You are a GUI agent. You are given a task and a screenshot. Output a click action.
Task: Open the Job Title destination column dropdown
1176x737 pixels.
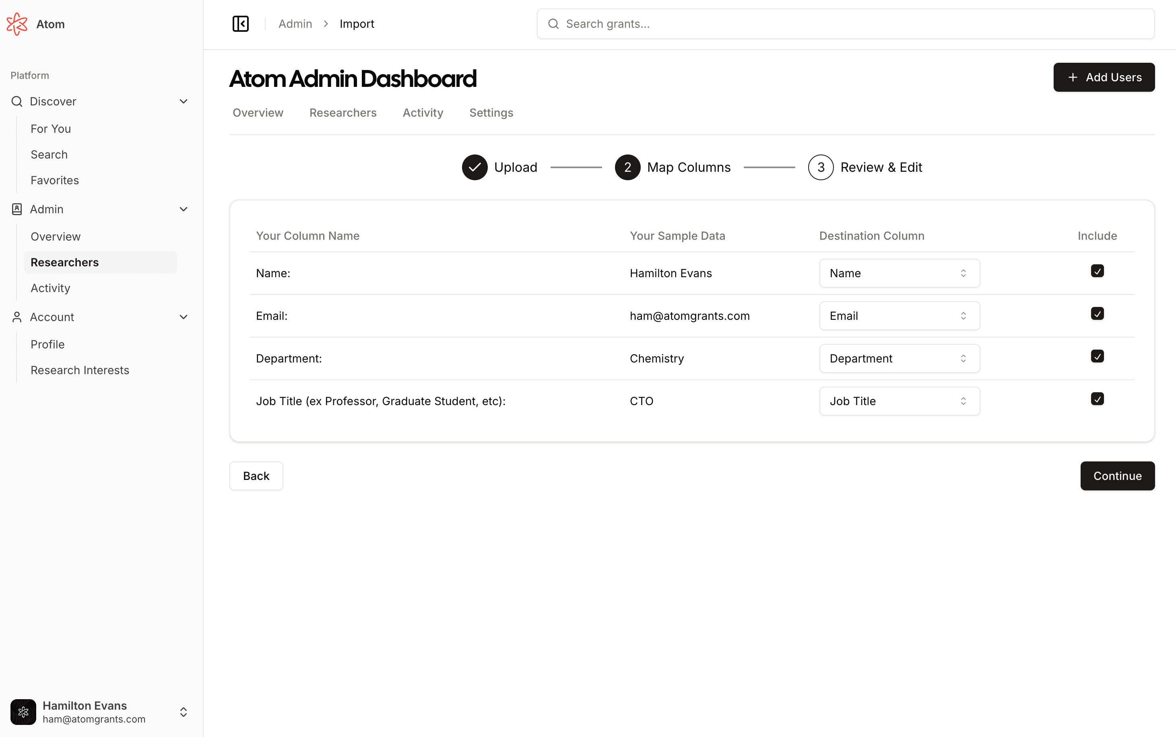(x=899, y=401)
